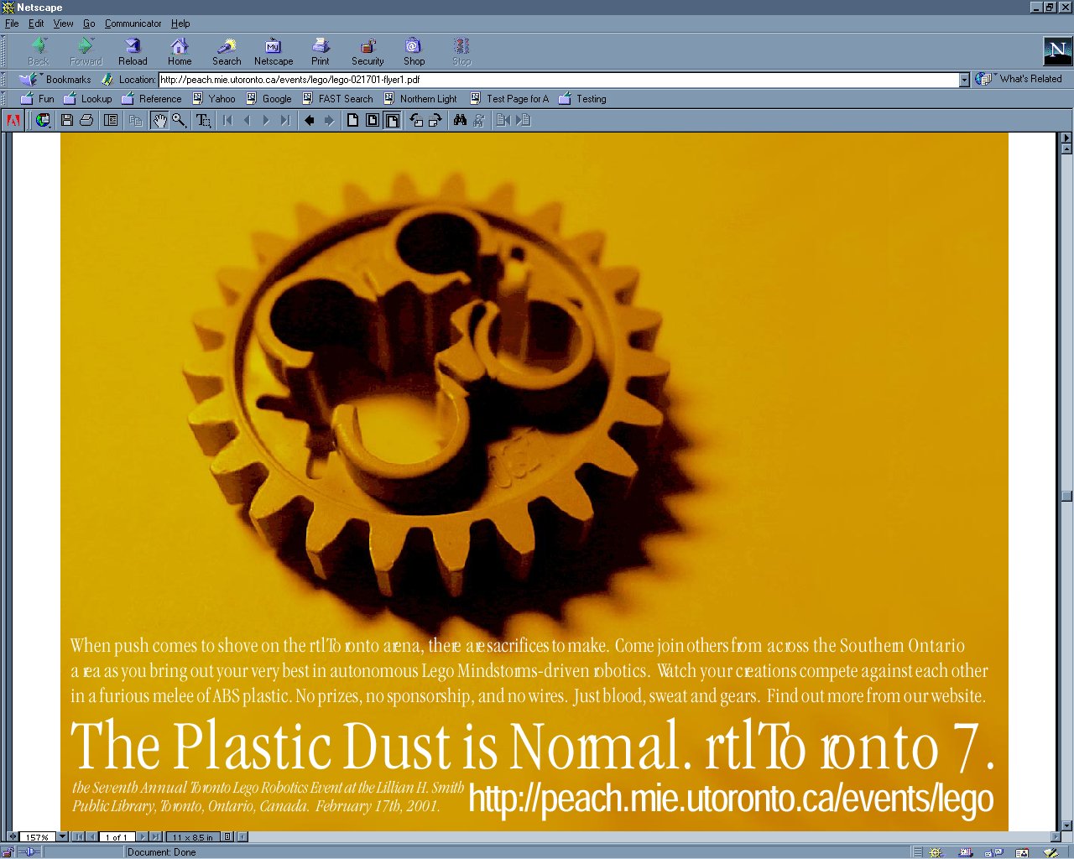Switch to Fit Width page view
Screen dimensions: 1074x859
pyautogui.click(x=392, y=120)
